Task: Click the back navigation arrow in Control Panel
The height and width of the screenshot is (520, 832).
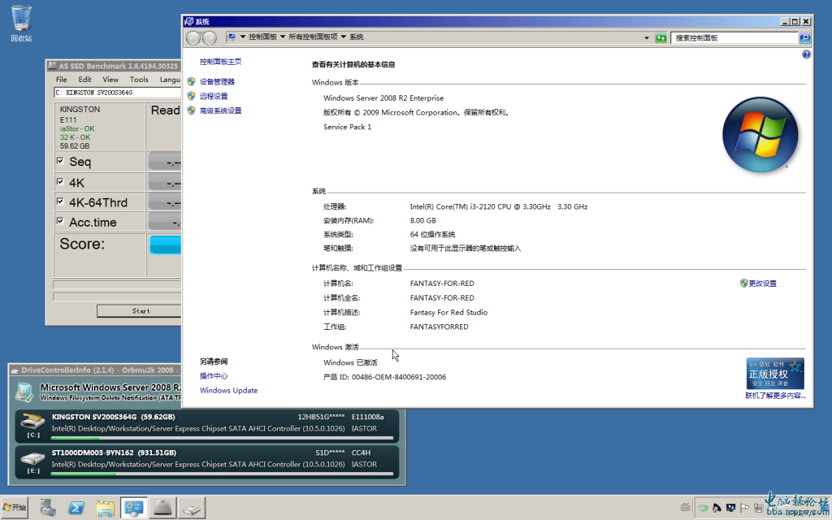Action: point(193,37)
